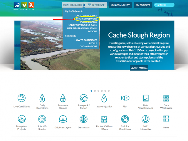188x141 pixels.
Task: Click the Join Community button
Action: 120,5
